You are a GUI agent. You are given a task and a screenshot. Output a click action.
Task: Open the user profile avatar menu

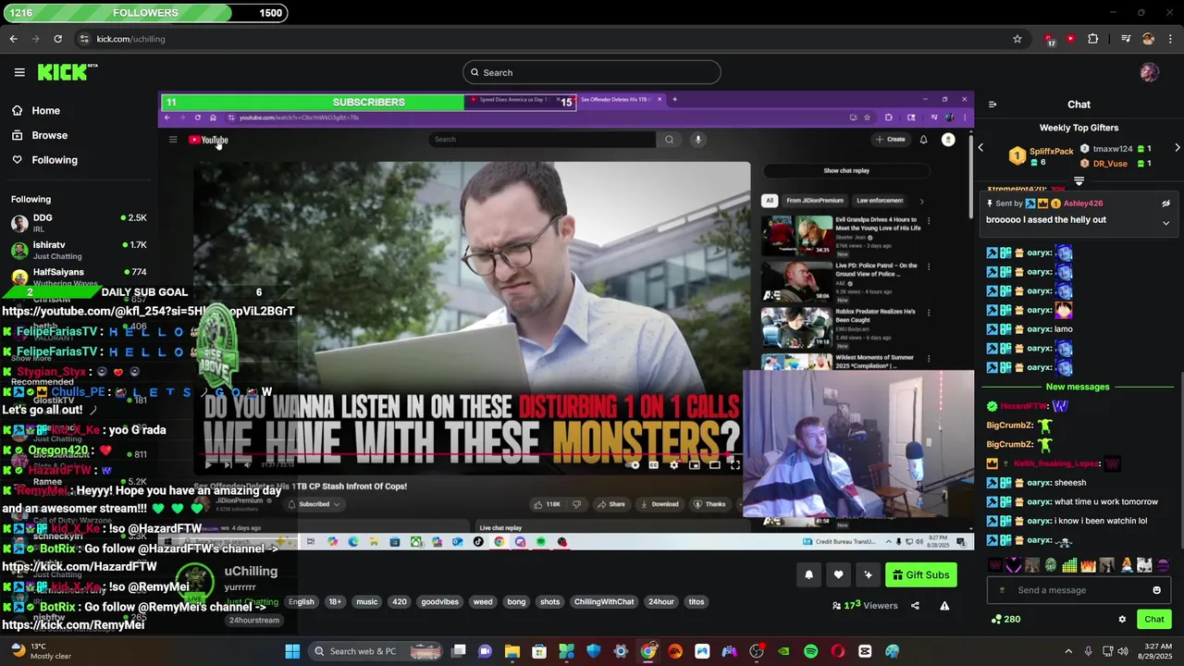[x=1149, y=72]
